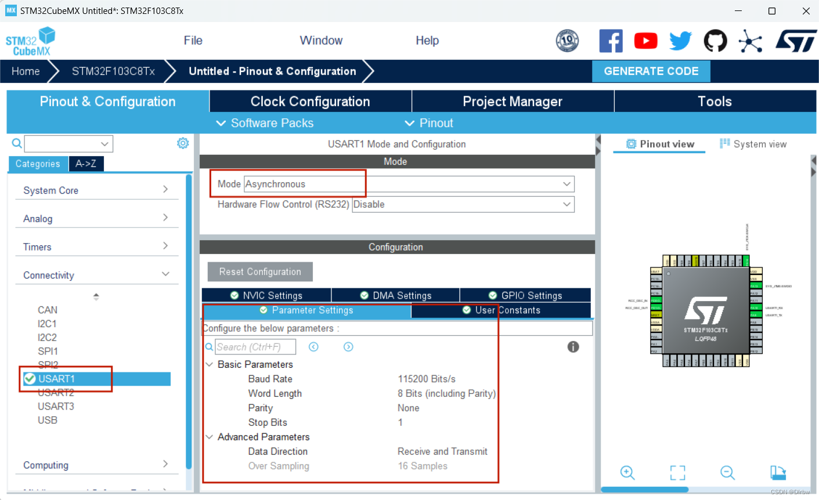Open the Mode Asynchronous dropdown

click(409, 184)
